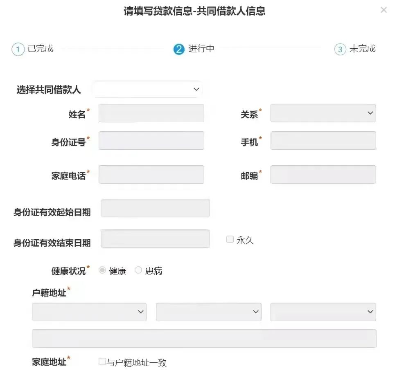Click the 家庭电话 input field
Image resolution: width=397 pixels, height=373 pixels.
(151, 175)
